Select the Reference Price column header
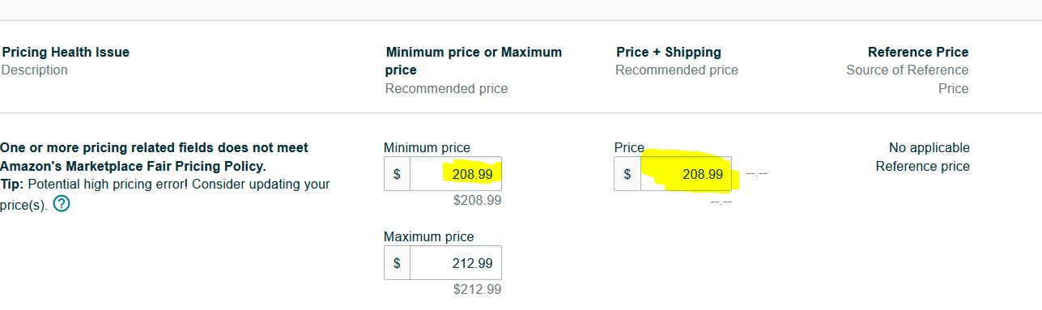 pos(918,52)
